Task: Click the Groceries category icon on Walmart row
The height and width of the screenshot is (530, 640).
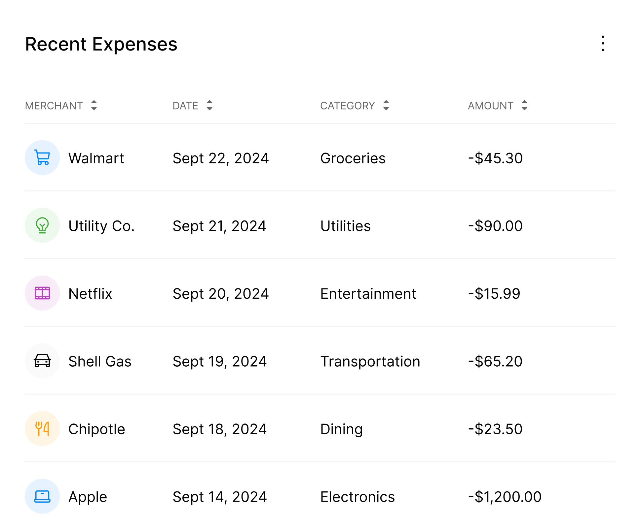Action: tap(42, 158)
